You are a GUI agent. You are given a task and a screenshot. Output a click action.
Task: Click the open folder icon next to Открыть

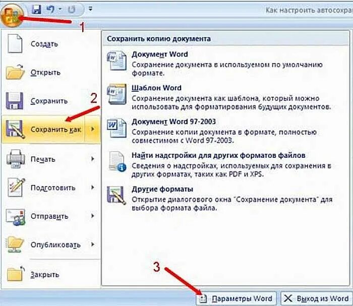pos(15,72)
